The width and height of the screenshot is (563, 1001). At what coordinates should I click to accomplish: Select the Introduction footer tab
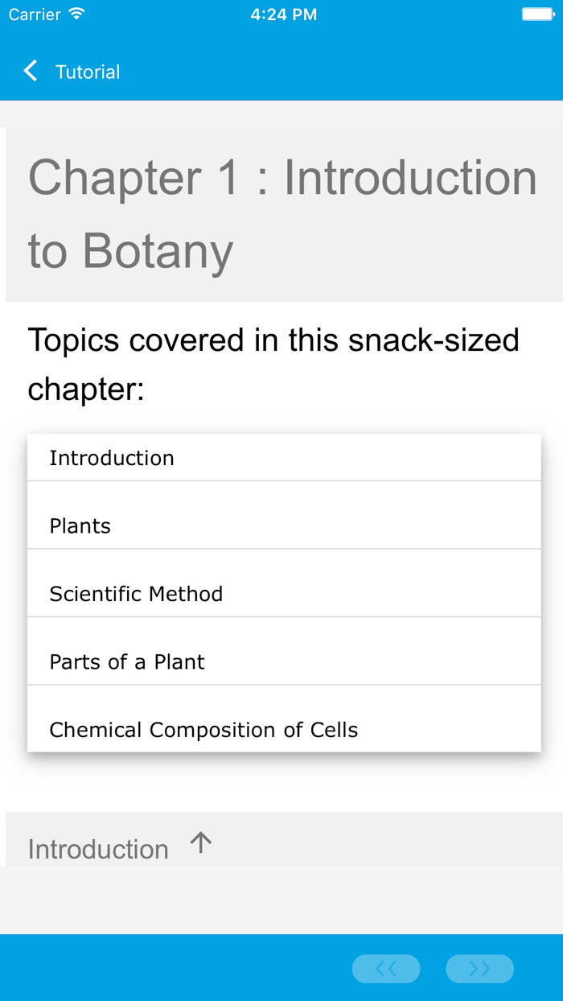click(x=98, y=849)
